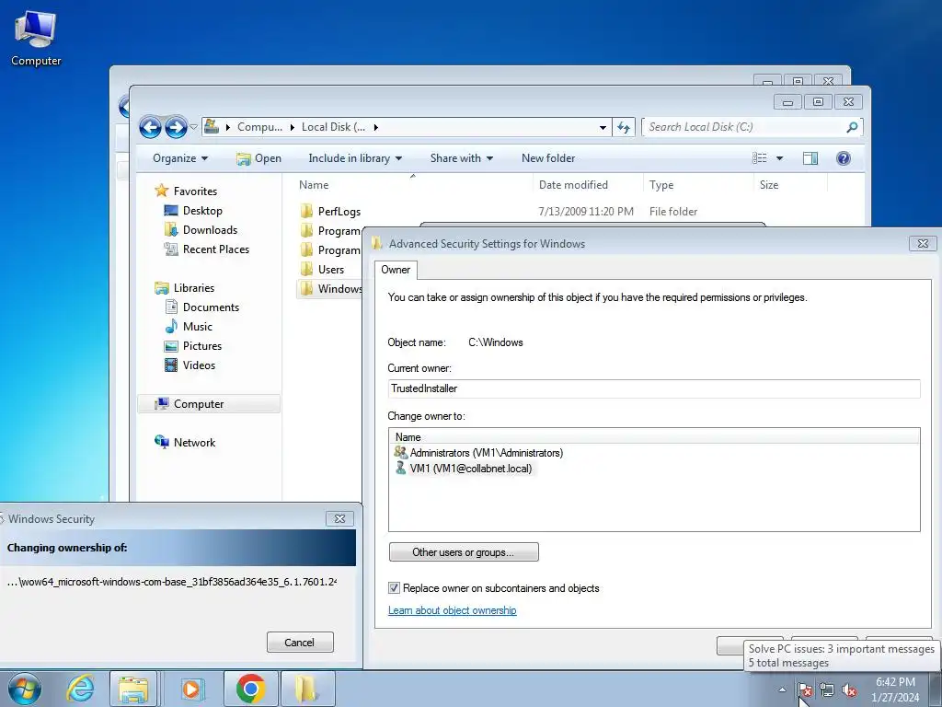Screen dimensions: 942x707
Task: Click the Open toolbar button
Action: tap(258, 158)
